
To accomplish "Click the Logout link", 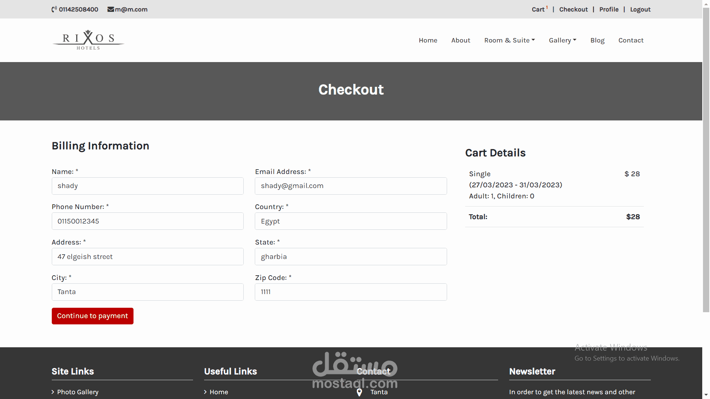I will click(640, 10).
